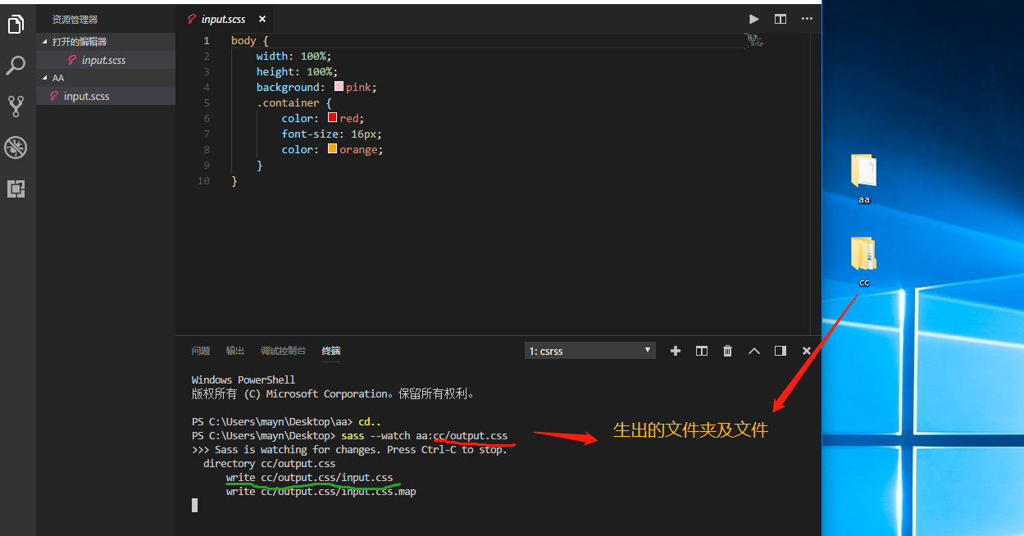Viewport: 1024px width, 536px height.
Task: Select the cc folder on the desktop
Action: [x=863, y=256]
